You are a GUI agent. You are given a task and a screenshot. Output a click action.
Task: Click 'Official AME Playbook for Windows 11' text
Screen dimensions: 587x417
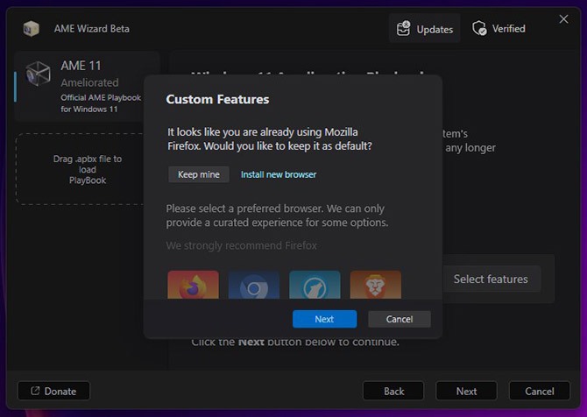tap(101, 103)
